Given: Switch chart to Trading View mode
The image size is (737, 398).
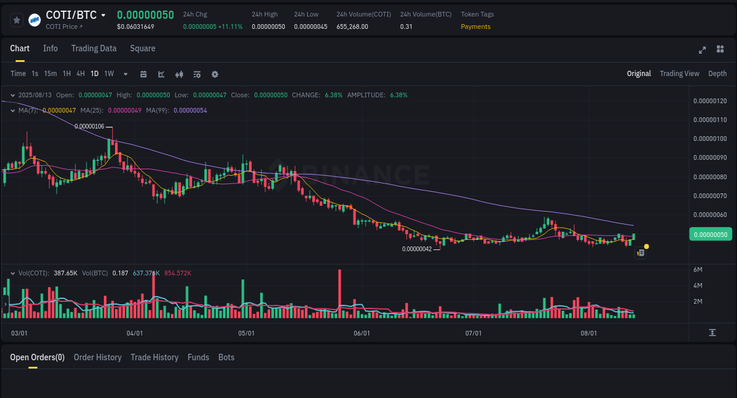Looking at the screenshot, I should (x=679, y=73).
